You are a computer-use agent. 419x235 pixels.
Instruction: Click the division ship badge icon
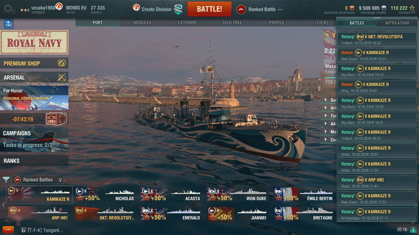pyautogui.click(x=178, y=9)
